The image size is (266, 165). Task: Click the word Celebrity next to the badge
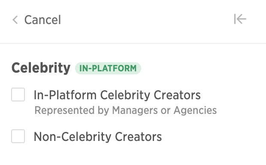click(41, 68)
